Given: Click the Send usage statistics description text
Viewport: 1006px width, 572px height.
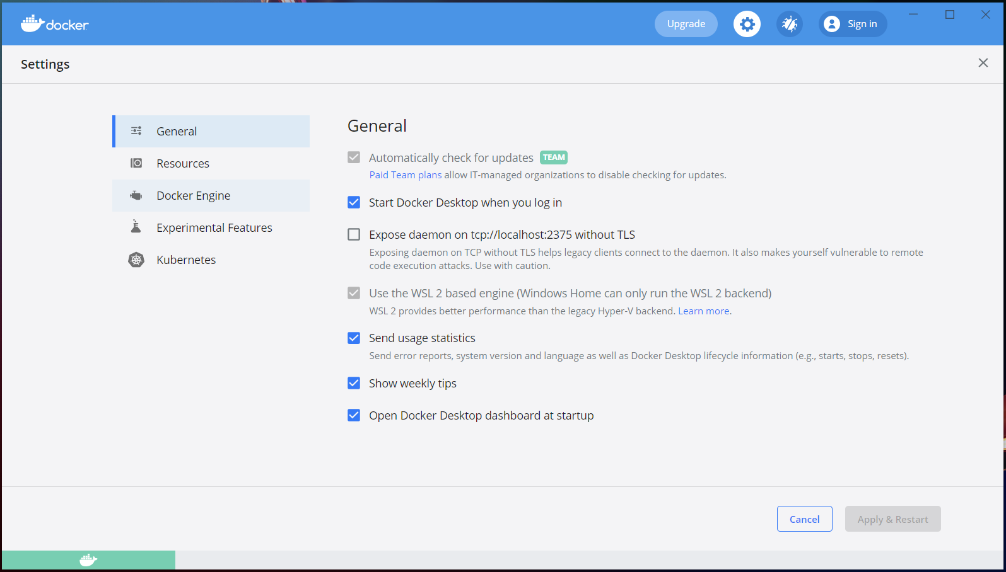Looking at the screenshot, I should [639, 356].
